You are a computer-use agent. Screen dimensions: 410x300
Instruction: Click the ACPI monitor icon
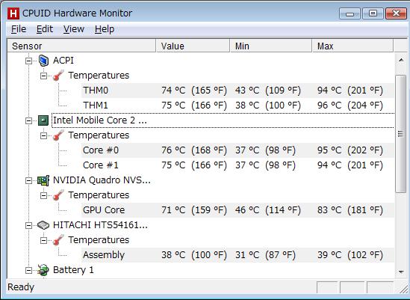(43, 61)
